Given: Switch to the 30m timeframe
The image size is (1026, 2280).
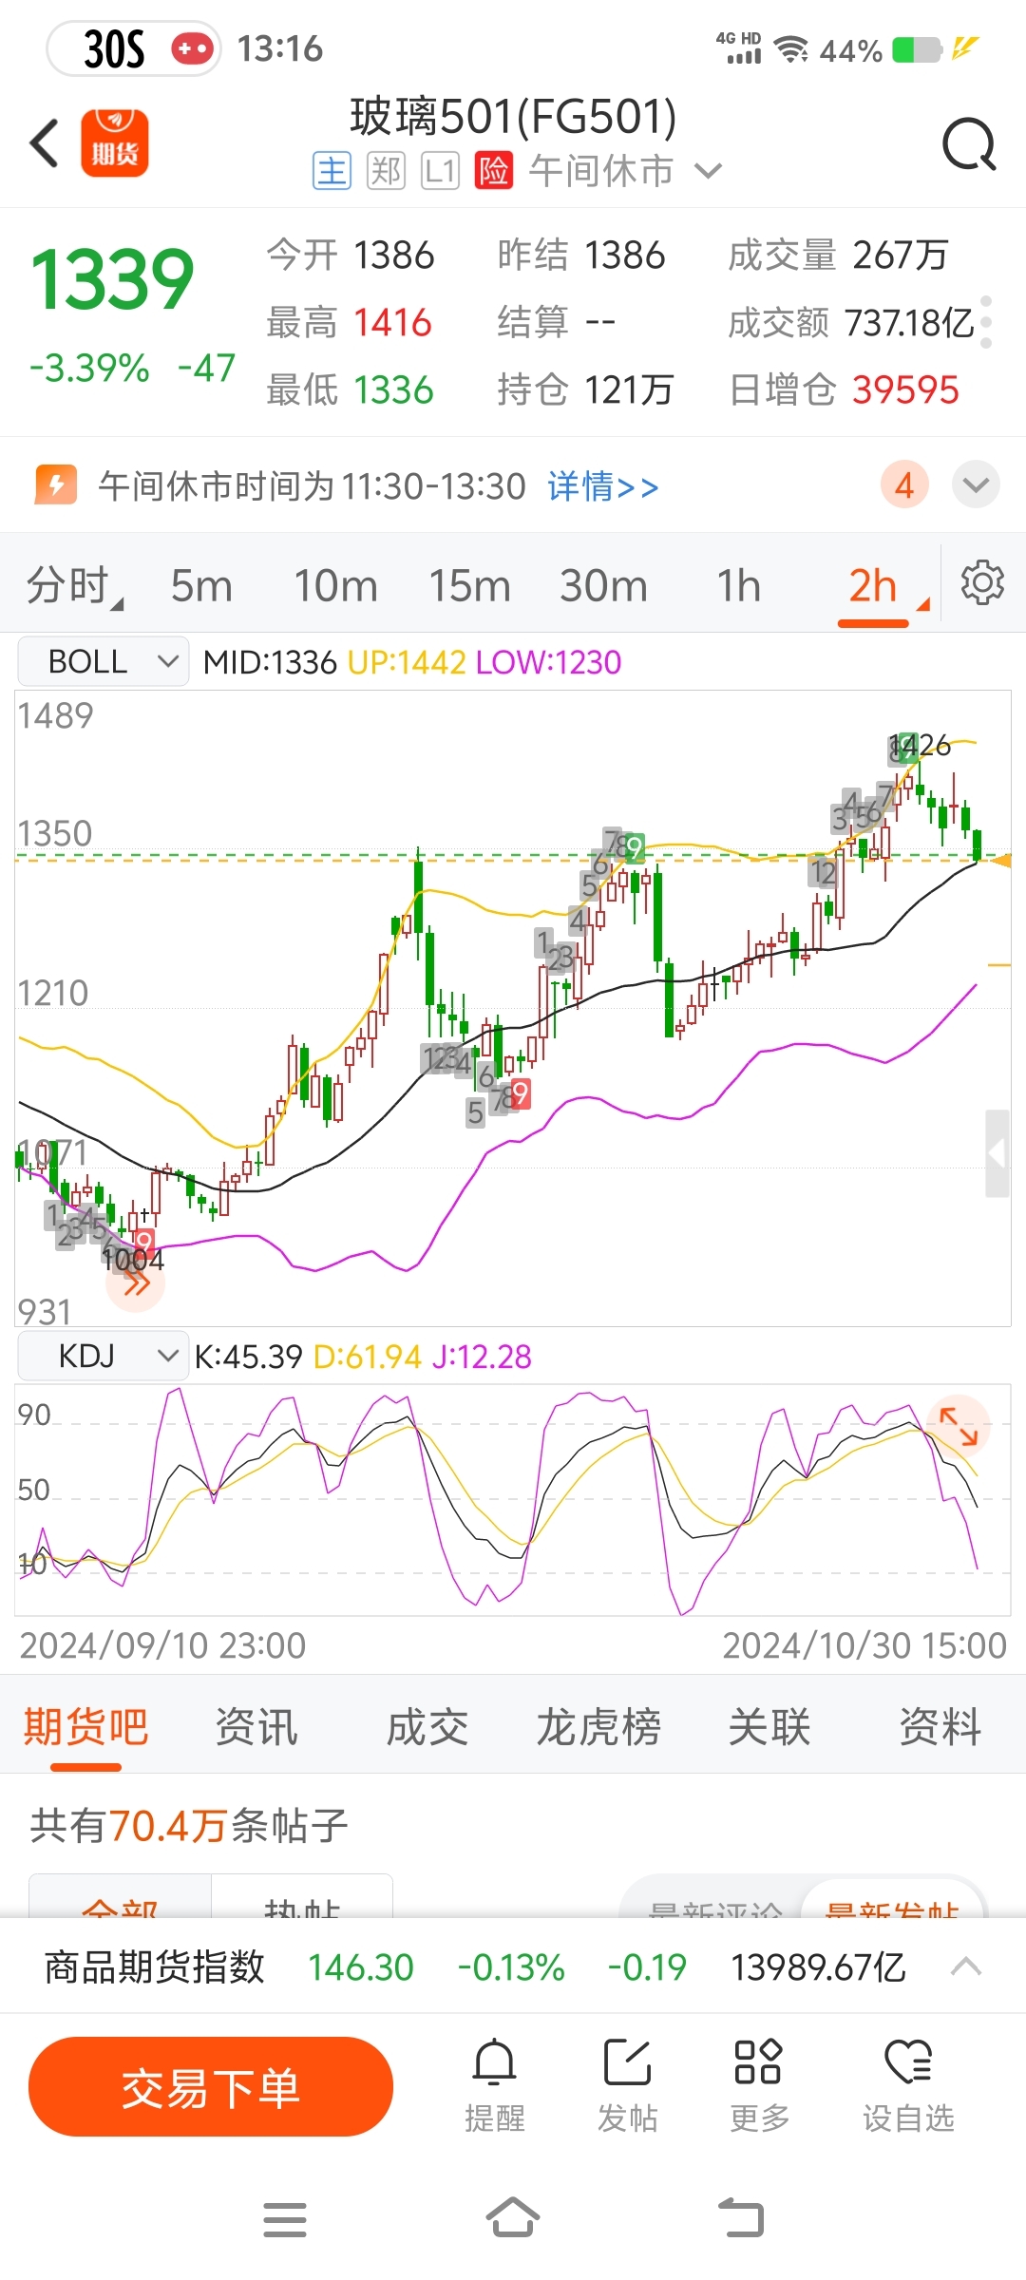Looking at the screenshot, I should [603, 585].
